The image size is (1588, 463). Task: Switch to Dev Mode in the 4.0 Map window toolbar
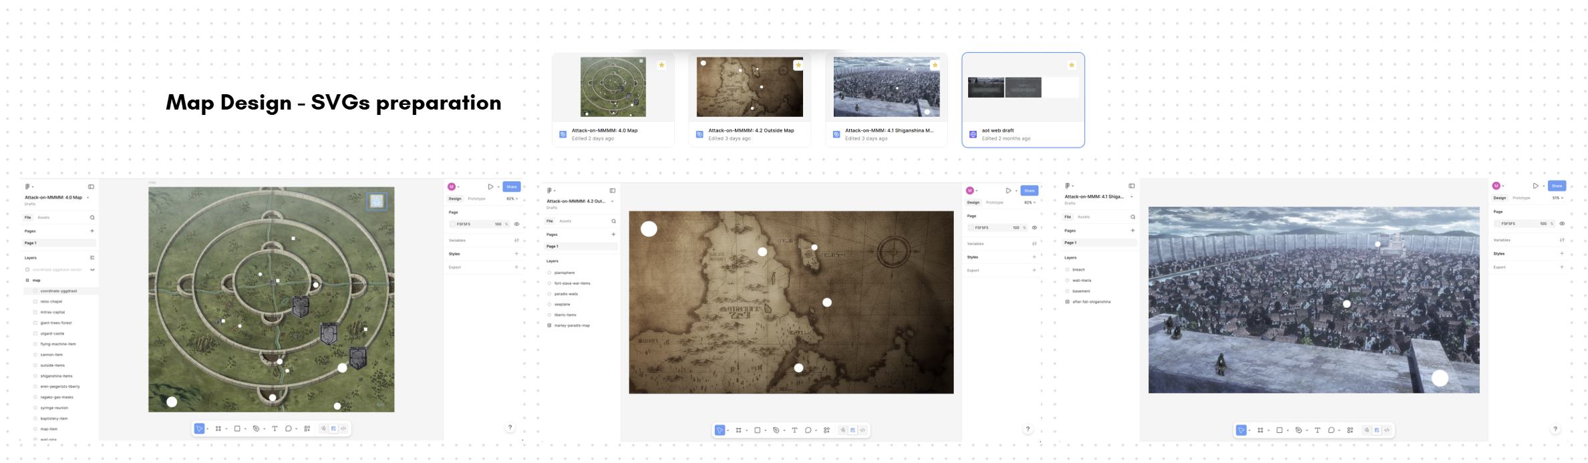[x=343, y=429]
